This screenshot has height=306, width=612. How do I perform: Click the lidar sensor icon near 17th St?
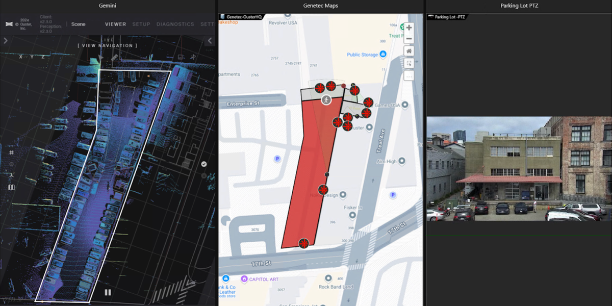304,243
